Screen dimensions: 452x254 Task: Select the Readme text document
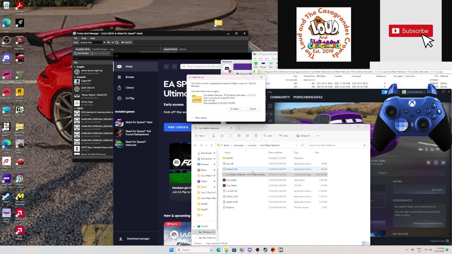pos(275,207)
